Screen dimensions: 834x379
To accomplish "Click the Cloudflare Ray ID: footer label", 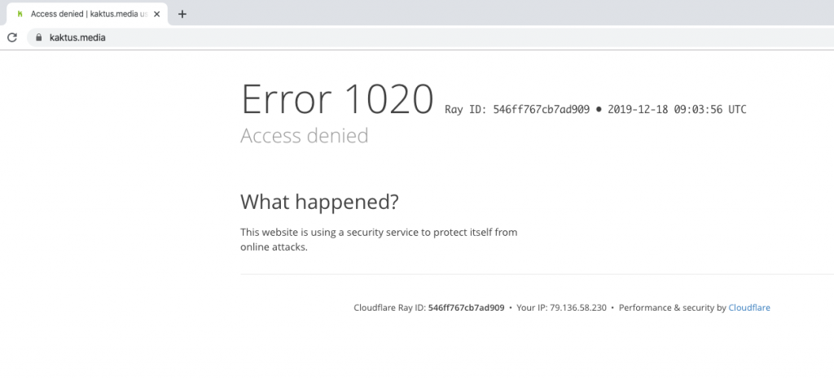I will pyautogui.click(x=390, y=307).
